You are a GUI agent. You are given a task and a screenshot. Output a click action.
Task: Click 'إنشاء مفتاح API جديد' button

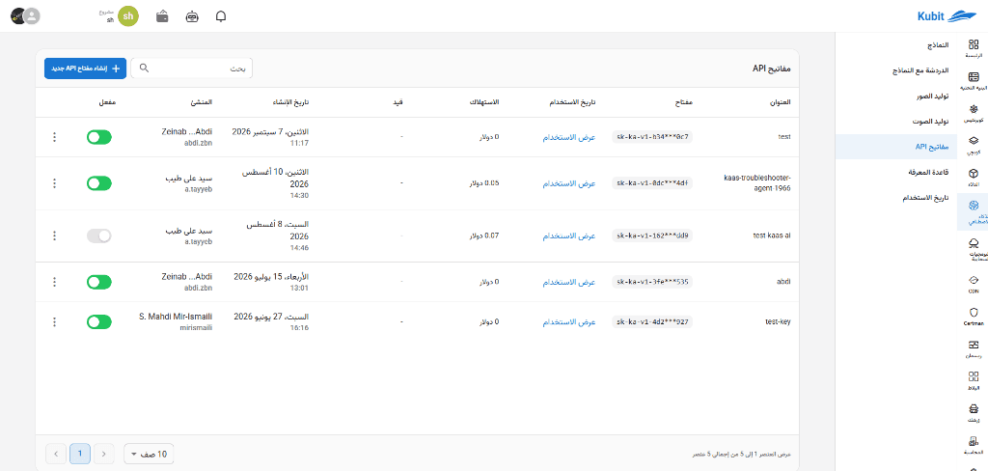(86, 69)
